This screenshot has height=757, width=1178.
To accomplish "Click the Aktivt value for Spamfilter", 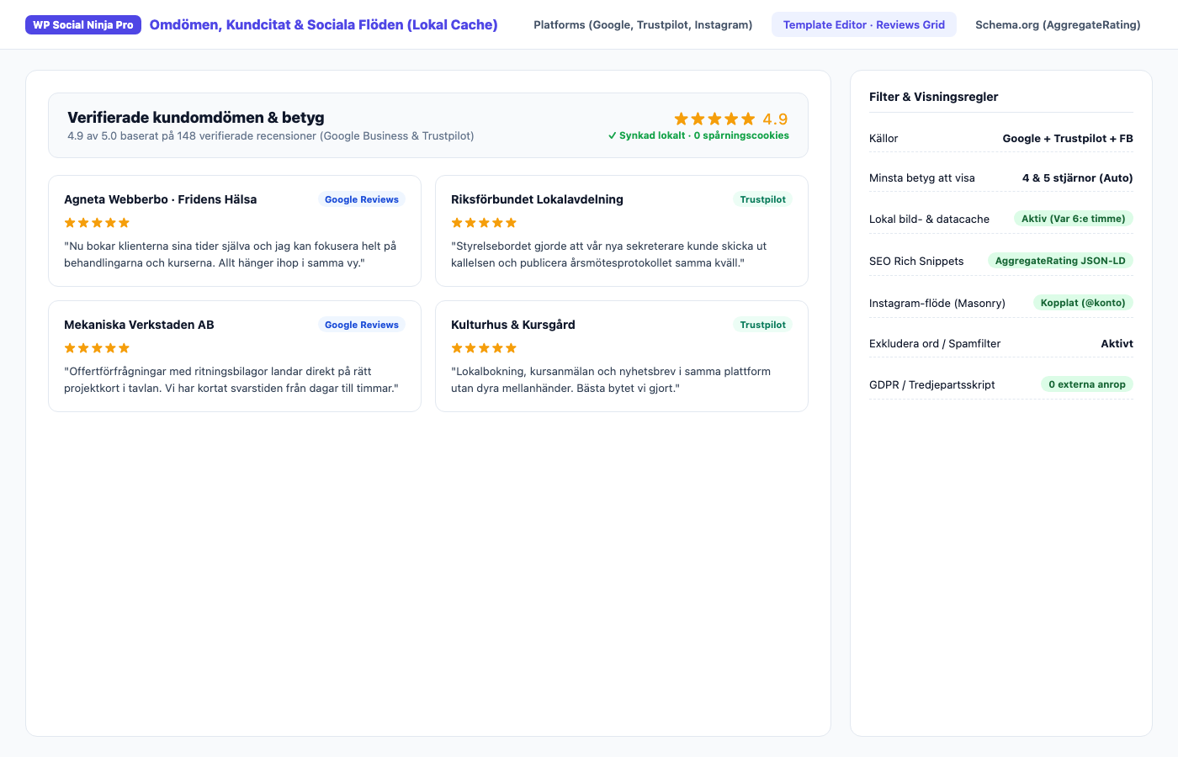I will pyautogui.click(x=1117, y=344).
